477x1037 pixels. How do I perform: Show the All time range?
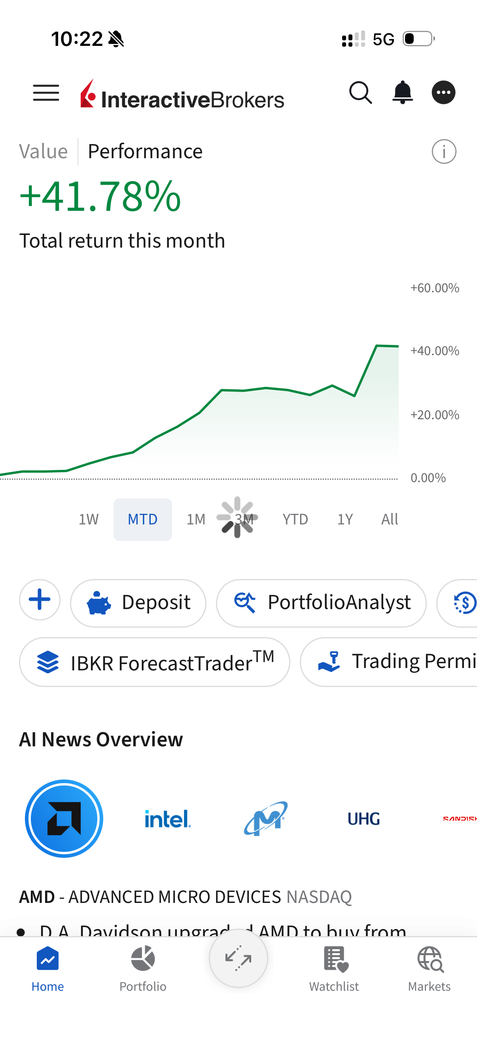389,519
